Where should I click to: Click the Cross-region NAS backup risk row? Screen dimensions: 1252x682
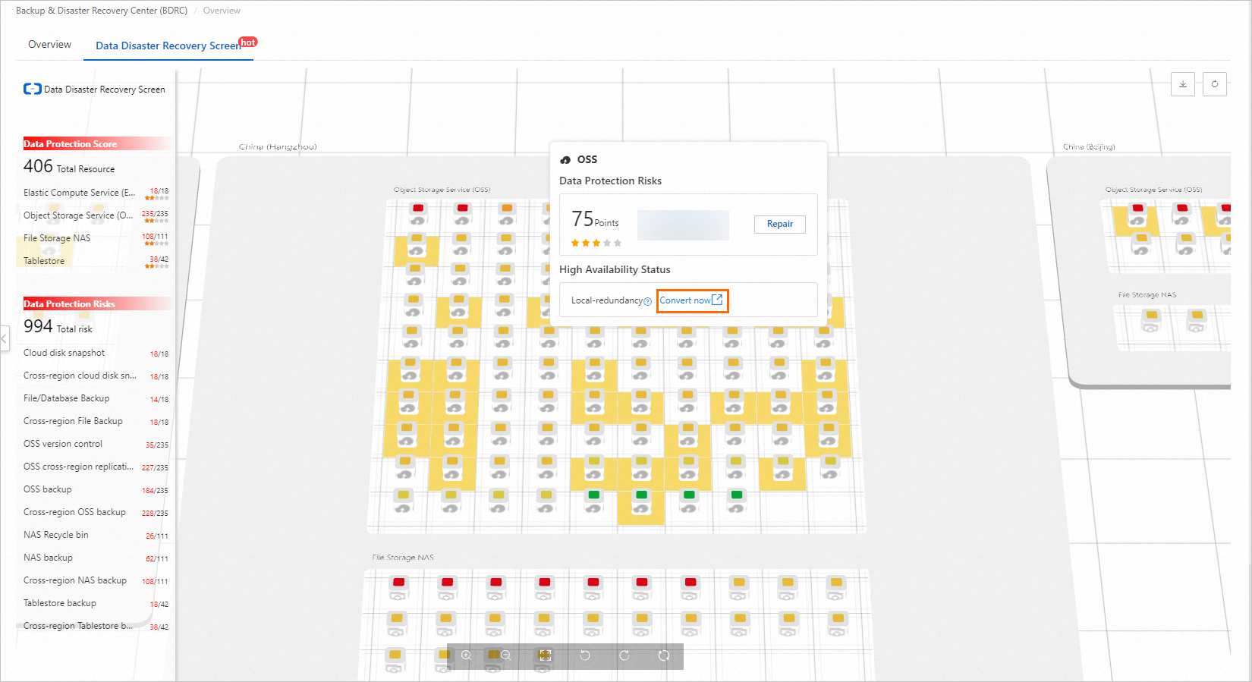pos(96,581)
